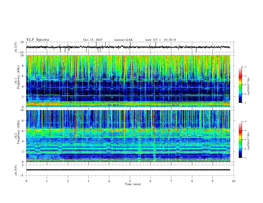Click the tick label "3" on Time axis
Image resolution: width=263 pixels, height=203 pixels.
(88, 181)
